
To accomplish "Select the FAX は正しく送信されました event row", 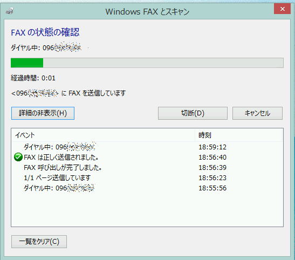I will coord(147,157).
